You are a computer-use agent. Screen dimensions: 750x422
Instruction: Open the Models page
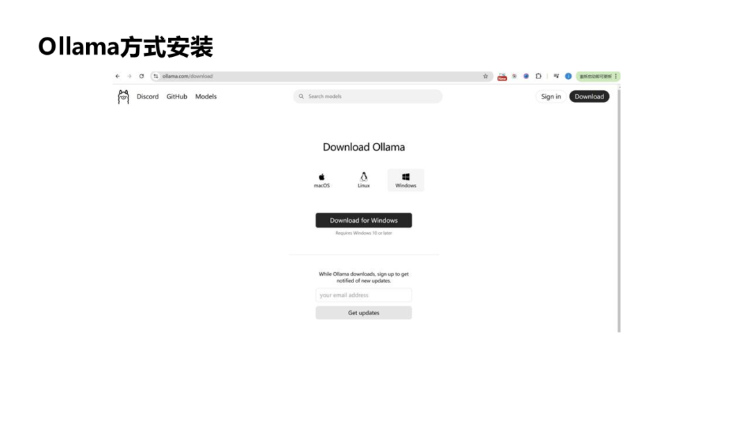(206, 96)
